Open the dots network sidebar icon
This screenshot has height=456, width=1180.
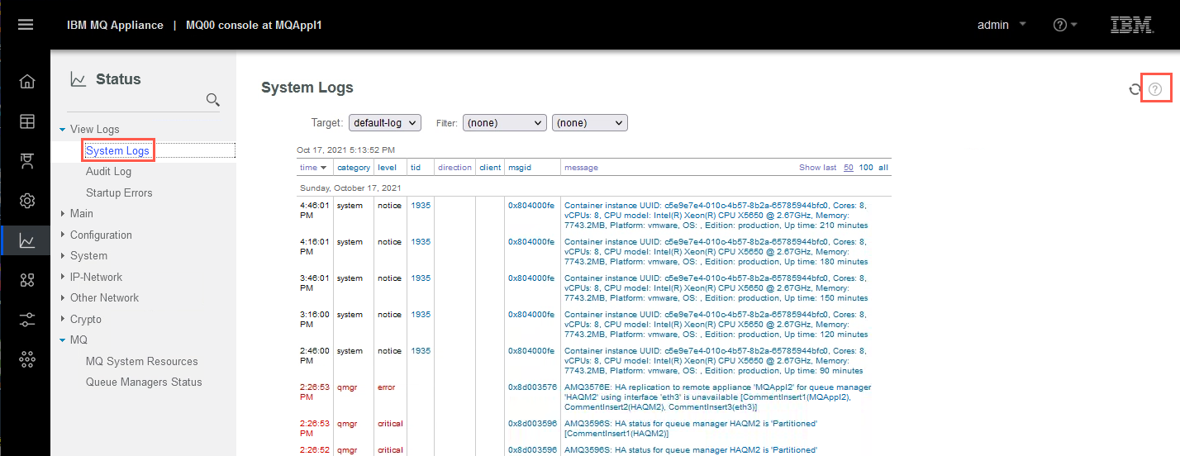[x=27, y=359]
